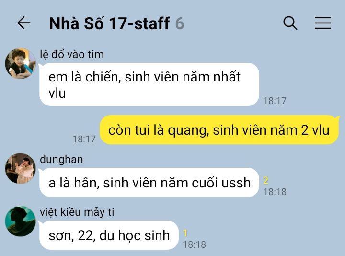Tap the username dunghan
345x256 pixels.
click(61, 159)
